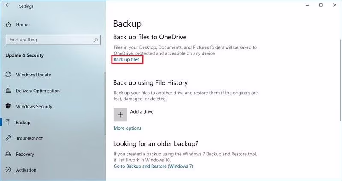Click the Activation checkmark icon
Screen dimensions: 342x181
coord(8,170)
